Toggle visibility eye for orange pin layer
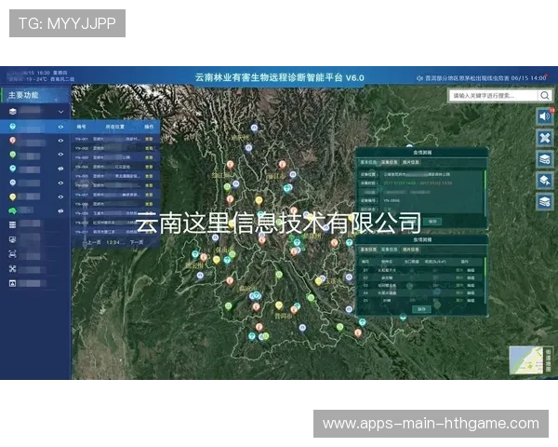This screenshot has height=447, width=558. 60,141
